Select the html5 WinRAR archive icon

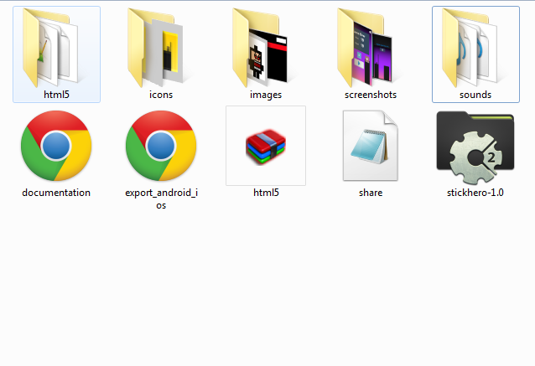266,147
